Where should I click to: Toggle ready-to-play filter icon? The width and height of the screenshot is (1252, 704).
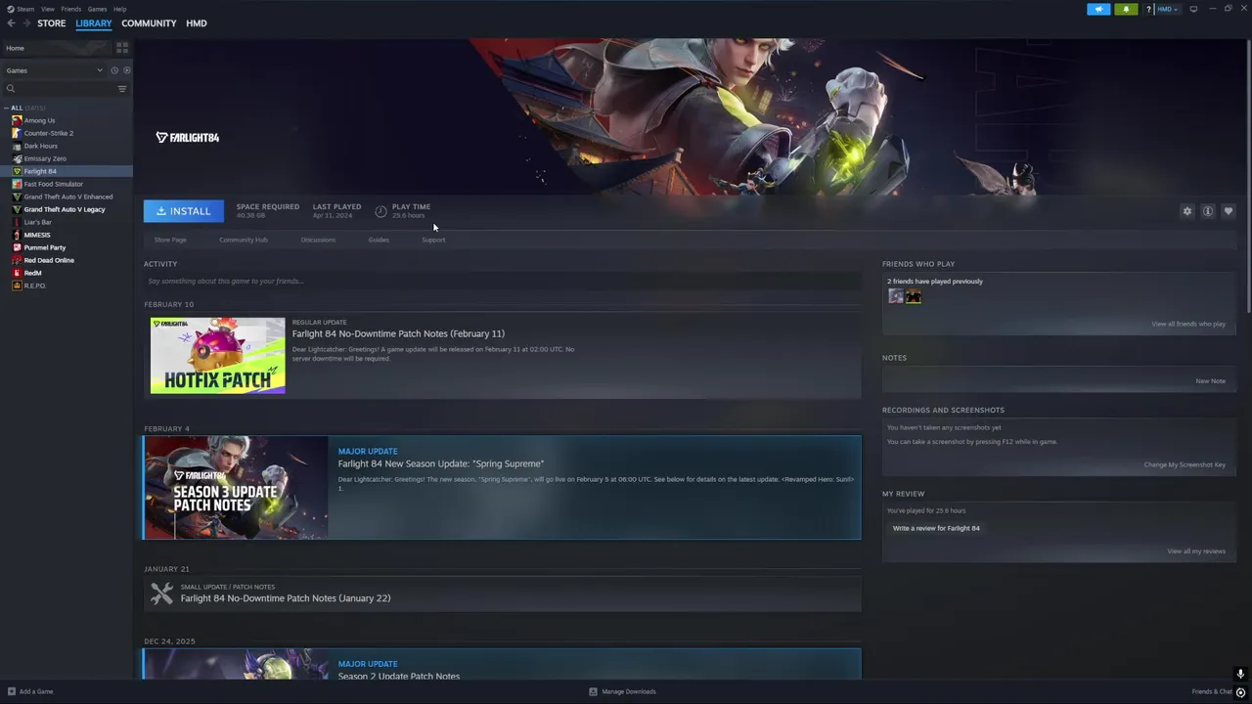127,70
